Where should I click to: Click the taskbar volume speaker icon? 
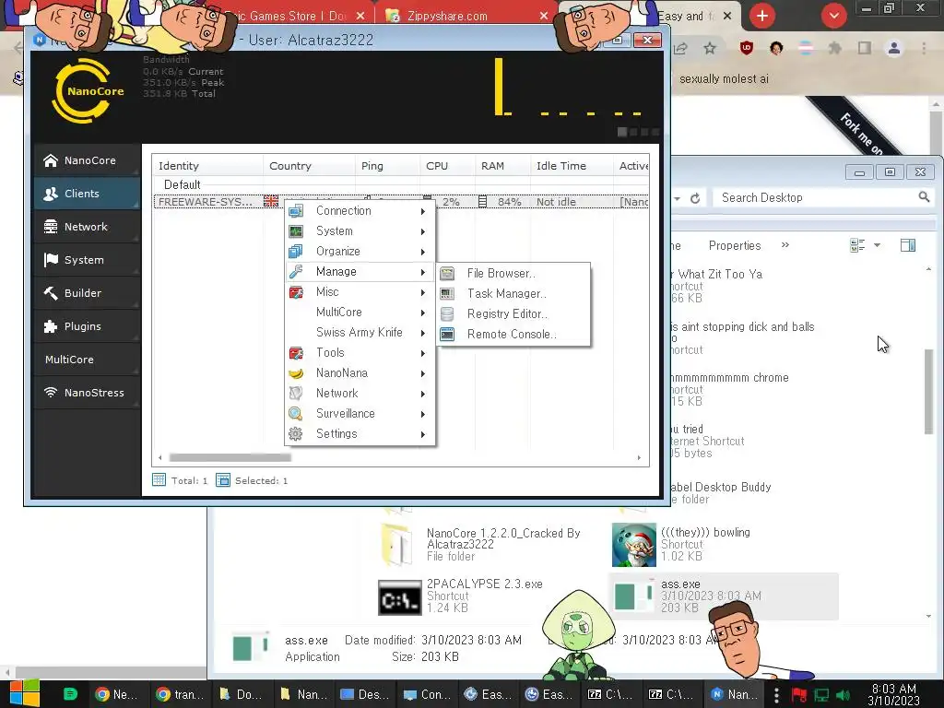point(843,695)
